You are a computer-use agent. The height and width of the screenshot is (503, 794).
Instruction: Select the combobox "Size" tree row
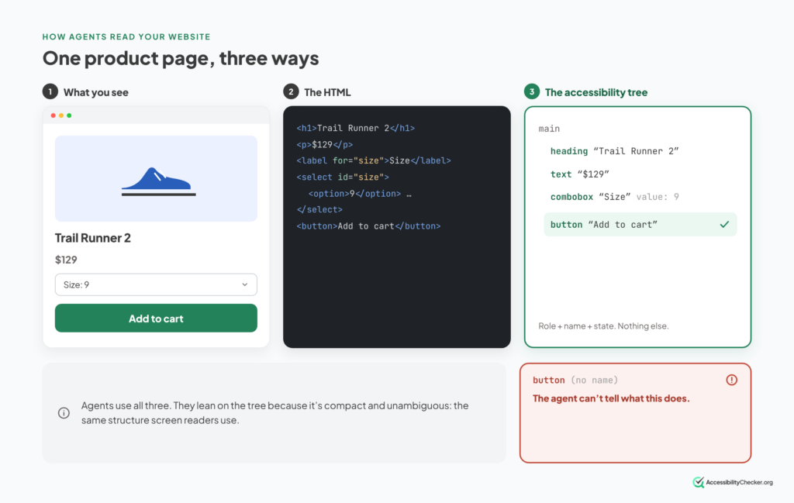tap(614, 197)
